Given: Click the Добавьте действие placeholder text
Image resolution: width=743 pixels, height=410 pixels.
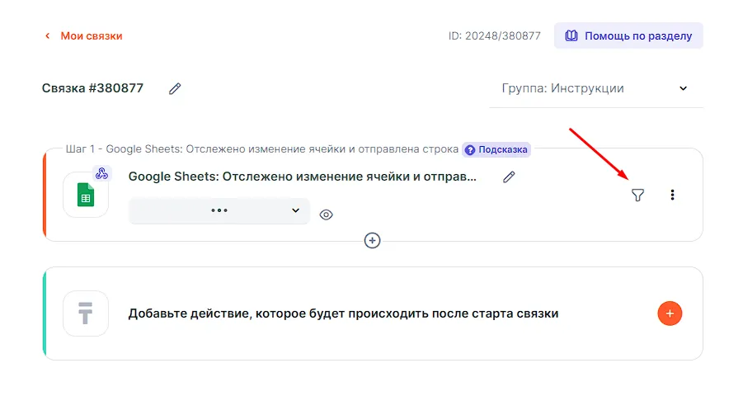Looking at the screenshot, I should pyautogui.click(x=343, y=313).
